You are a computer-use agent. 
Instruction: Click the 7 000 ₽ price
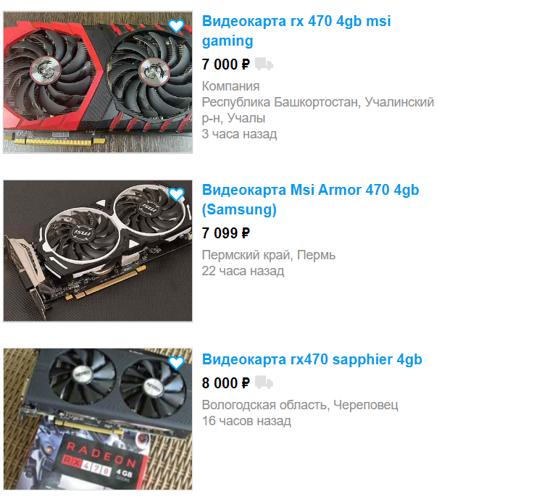pyautogui.click(x=225, y=64)
